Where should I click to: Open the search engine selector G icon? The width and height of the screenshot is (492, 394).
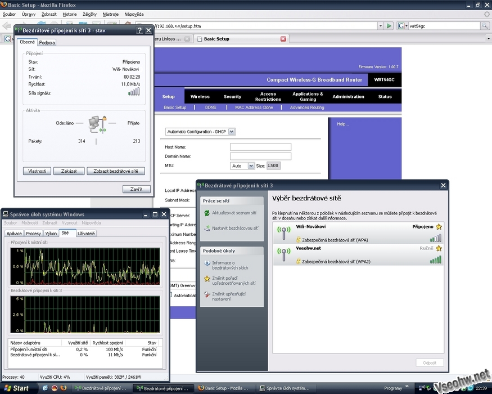click(x=402, y=26)
